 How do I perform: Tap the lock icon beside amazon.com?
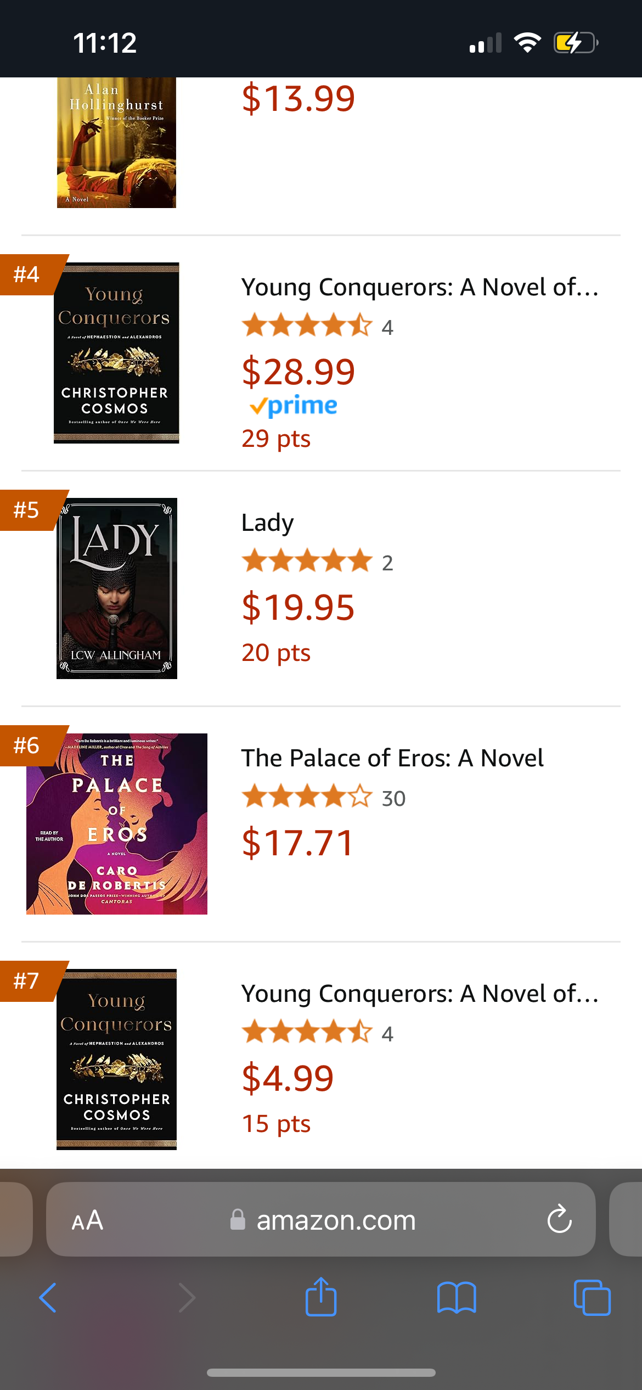(x=238, y=1219)
